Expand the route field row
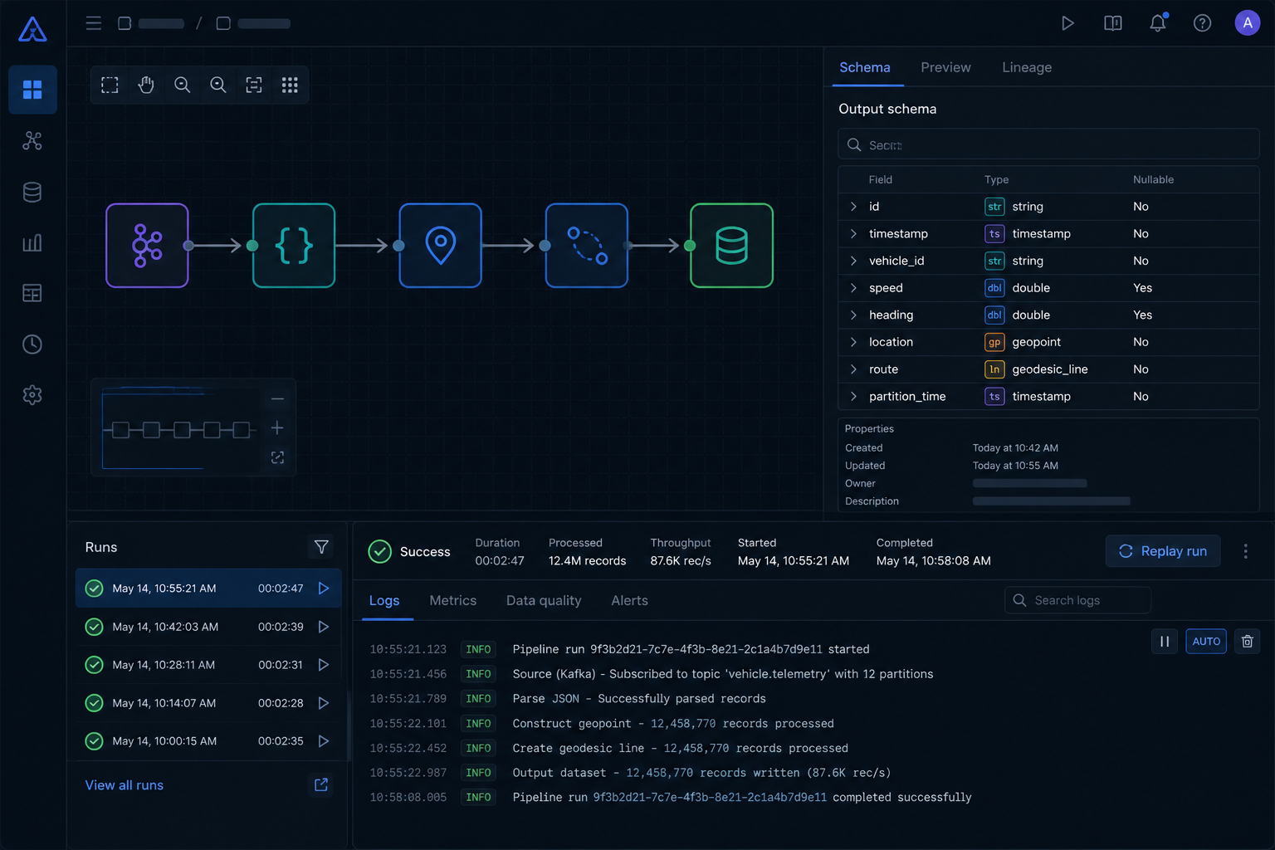 (853, 369)
